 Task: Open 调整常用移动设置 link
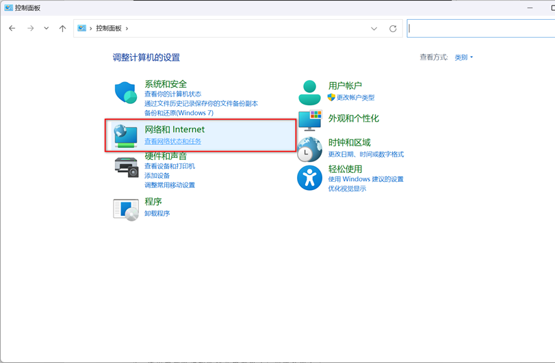click(170, 185)
